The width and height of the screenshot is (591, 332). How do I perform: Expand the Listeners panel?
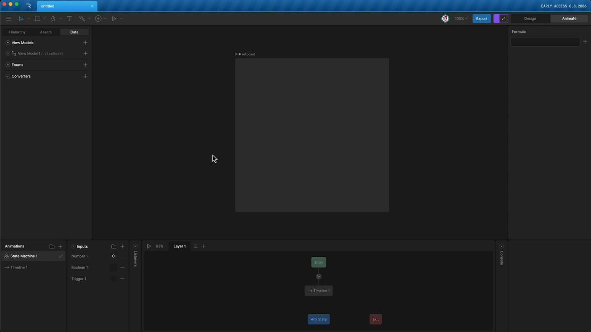point(135,246)
